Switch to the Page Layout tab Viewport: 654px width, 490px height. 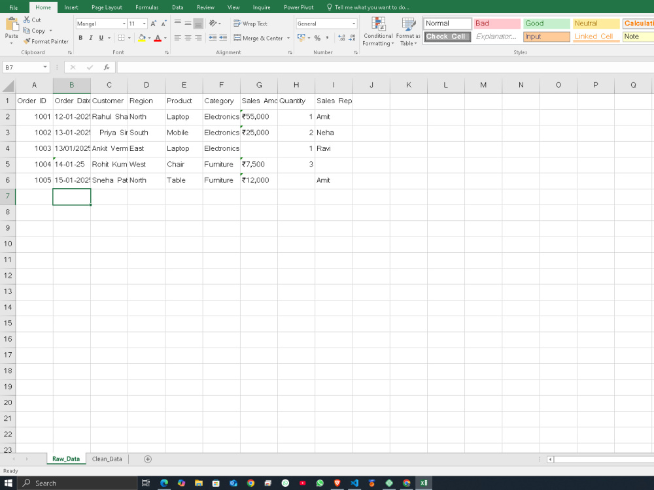(x=107, y=7)
